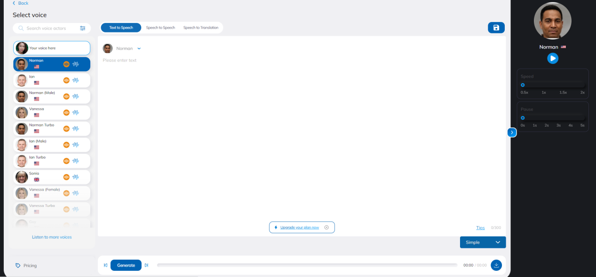Open the Tips link

(480, 228)
